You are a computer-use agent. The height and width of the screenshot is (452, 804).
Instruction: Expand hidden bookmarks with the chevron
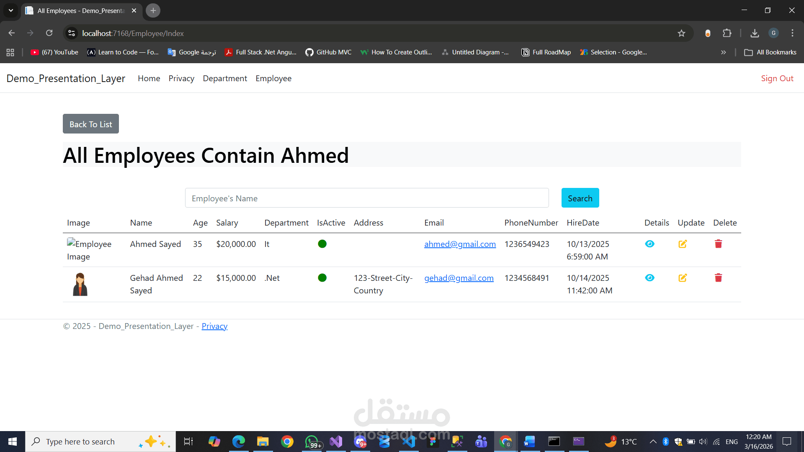pyautogui.click(x=723, y=52)
